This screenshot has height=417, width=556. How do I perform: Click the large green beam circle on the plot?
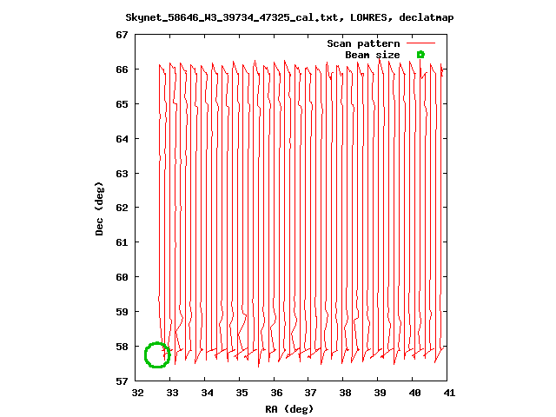[x=157, y=355]
